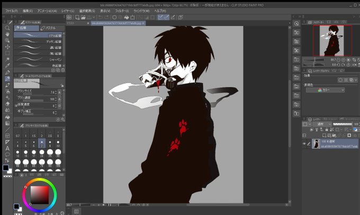Select the Pen tool above the pencil
The height and width of the screenshot is (215, 360).
pos(7,73)
